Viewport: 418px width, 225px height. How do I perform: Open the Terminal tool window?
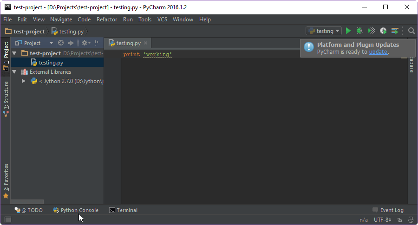tap(124, 210)
